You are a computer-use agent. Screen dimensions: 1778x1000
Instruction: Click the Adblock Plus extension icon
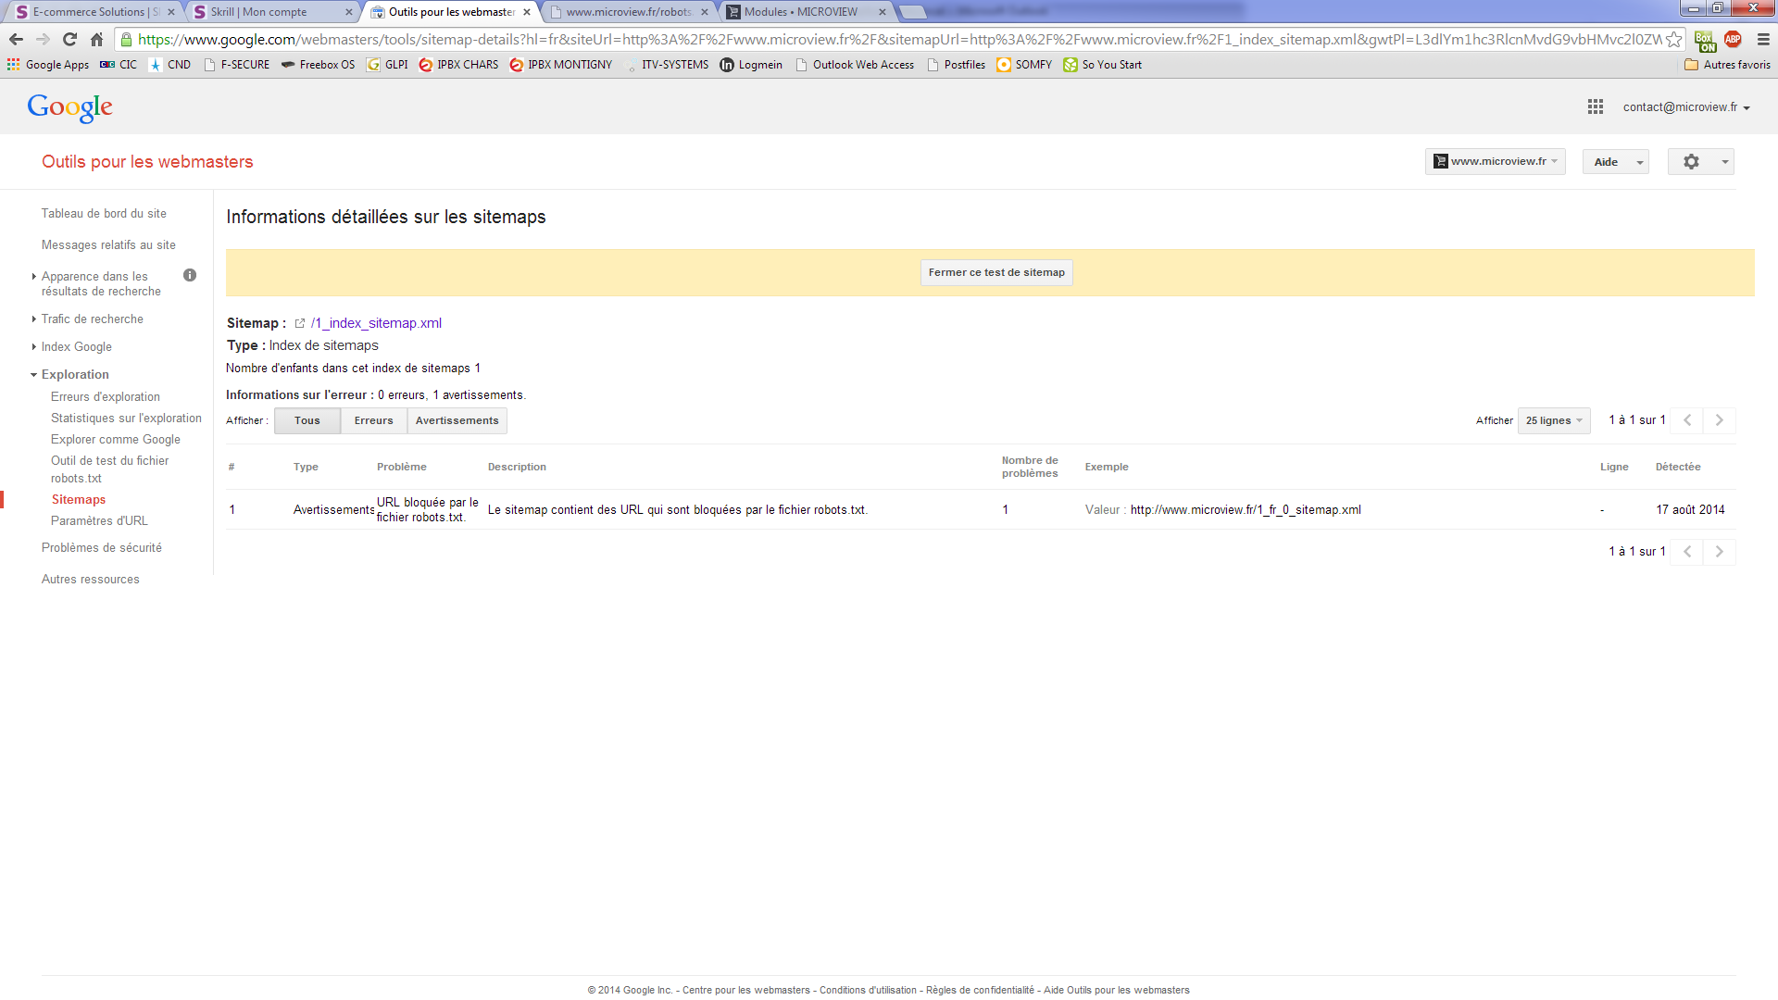click(1733, 40)
